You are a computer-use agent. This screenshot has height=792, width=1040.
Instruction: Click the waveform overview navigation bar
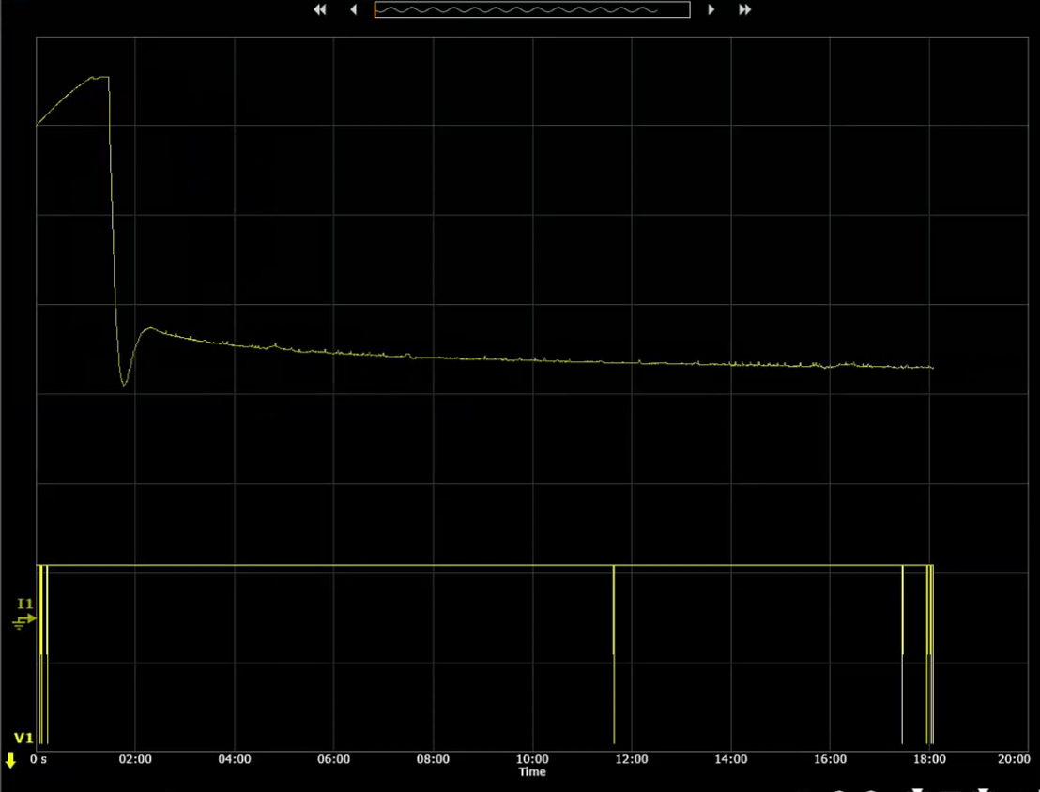532,9
